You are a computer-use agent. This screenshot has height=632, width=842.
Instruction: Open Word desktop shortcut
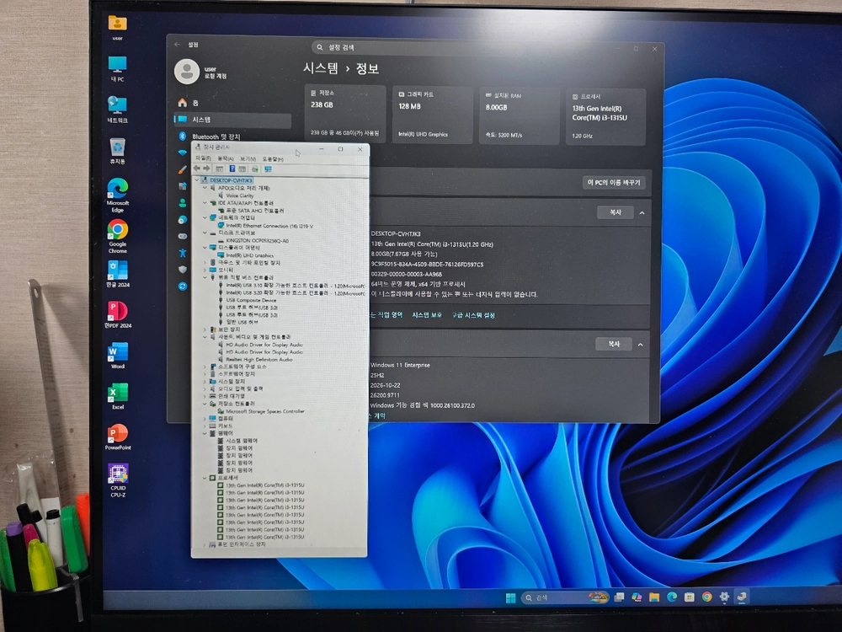click(118, 356)
